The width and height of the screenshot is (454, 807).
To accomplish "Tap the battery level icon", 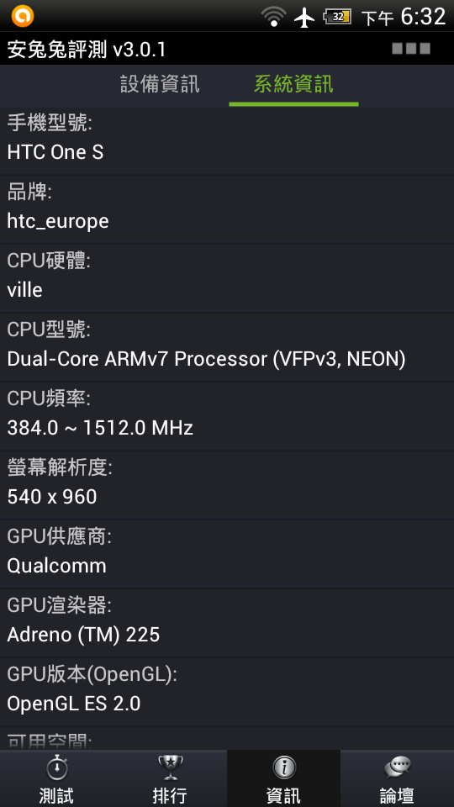I will pyautogui.click(x=338, y=17).
